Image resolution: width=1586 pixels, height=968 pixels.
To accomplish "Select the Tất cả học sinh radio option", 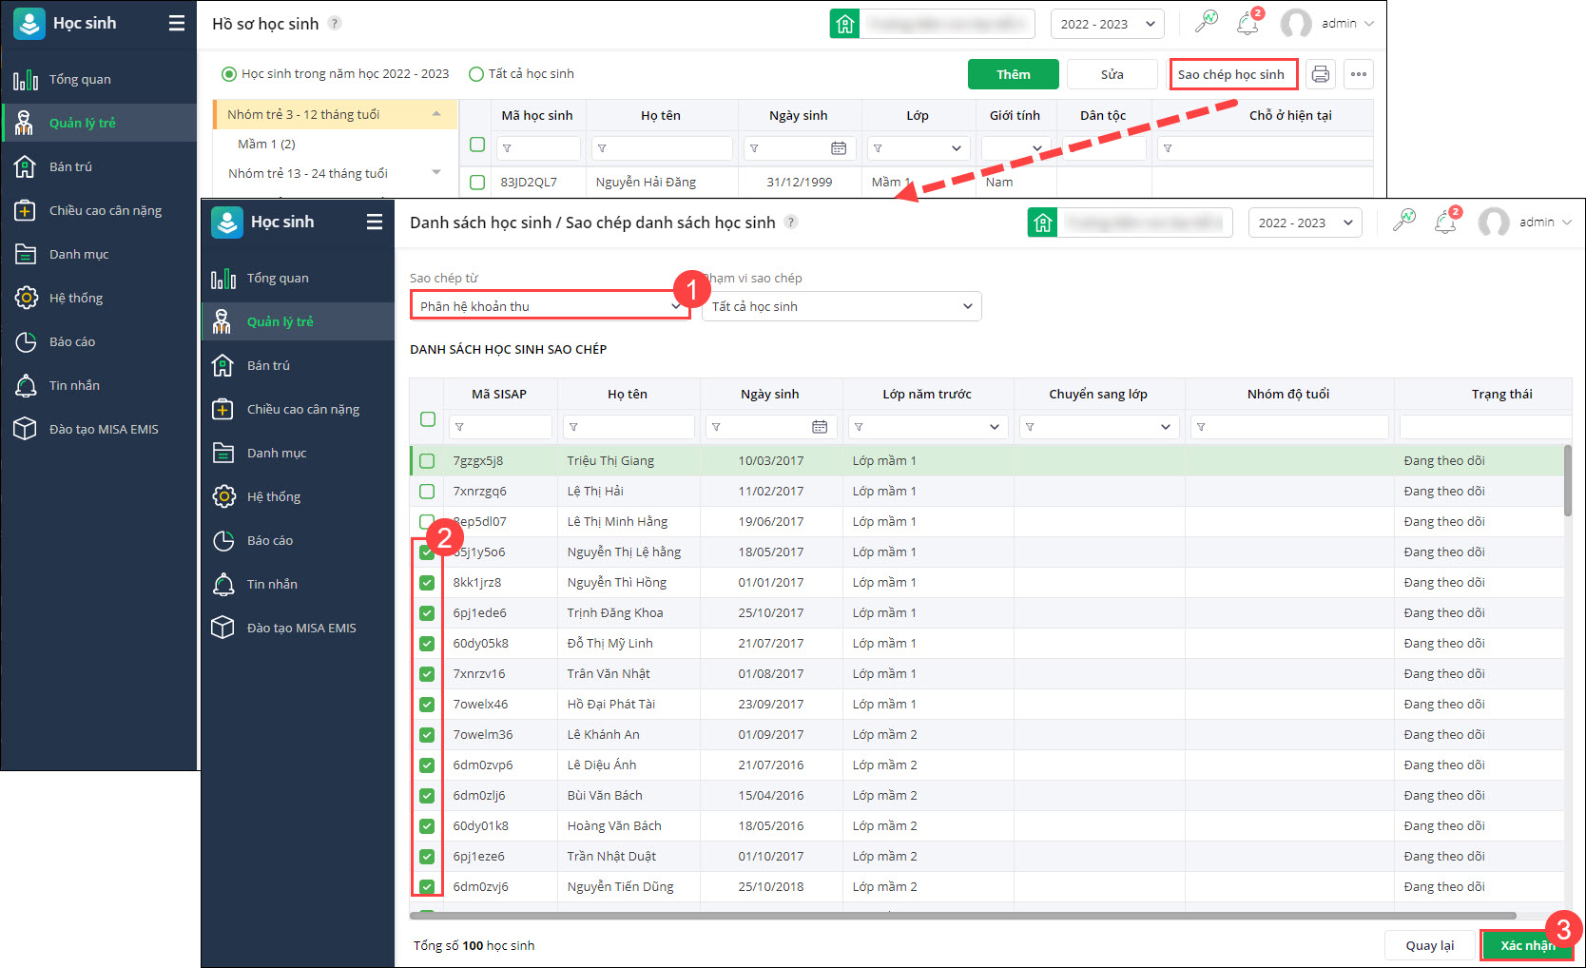I will coord(476,74).
